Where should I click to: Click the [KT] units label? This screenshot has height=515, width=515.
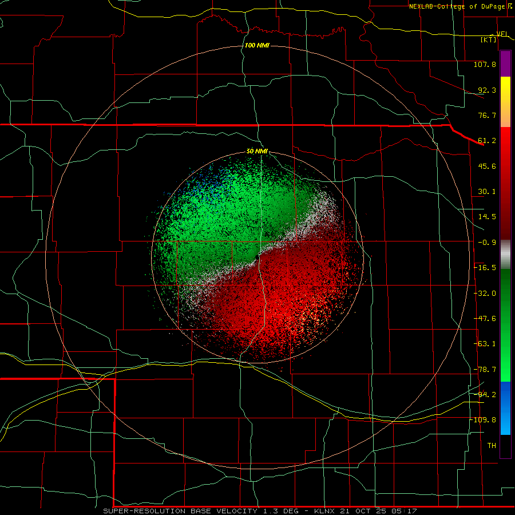[489, 39]
